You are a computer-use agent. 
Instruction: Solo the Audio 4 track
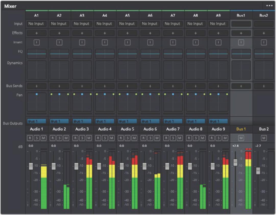point(105,138)
